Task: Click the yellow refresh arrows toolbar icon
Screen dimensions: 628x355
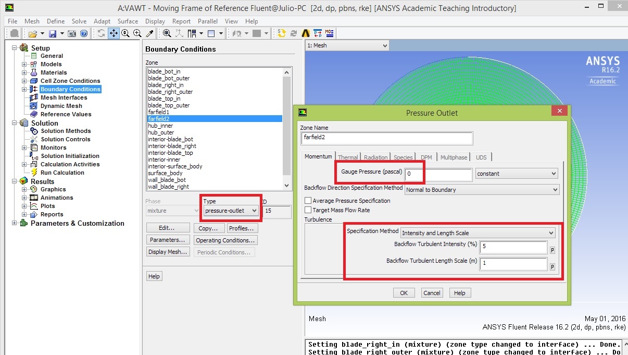Action: tap(282, 33)
